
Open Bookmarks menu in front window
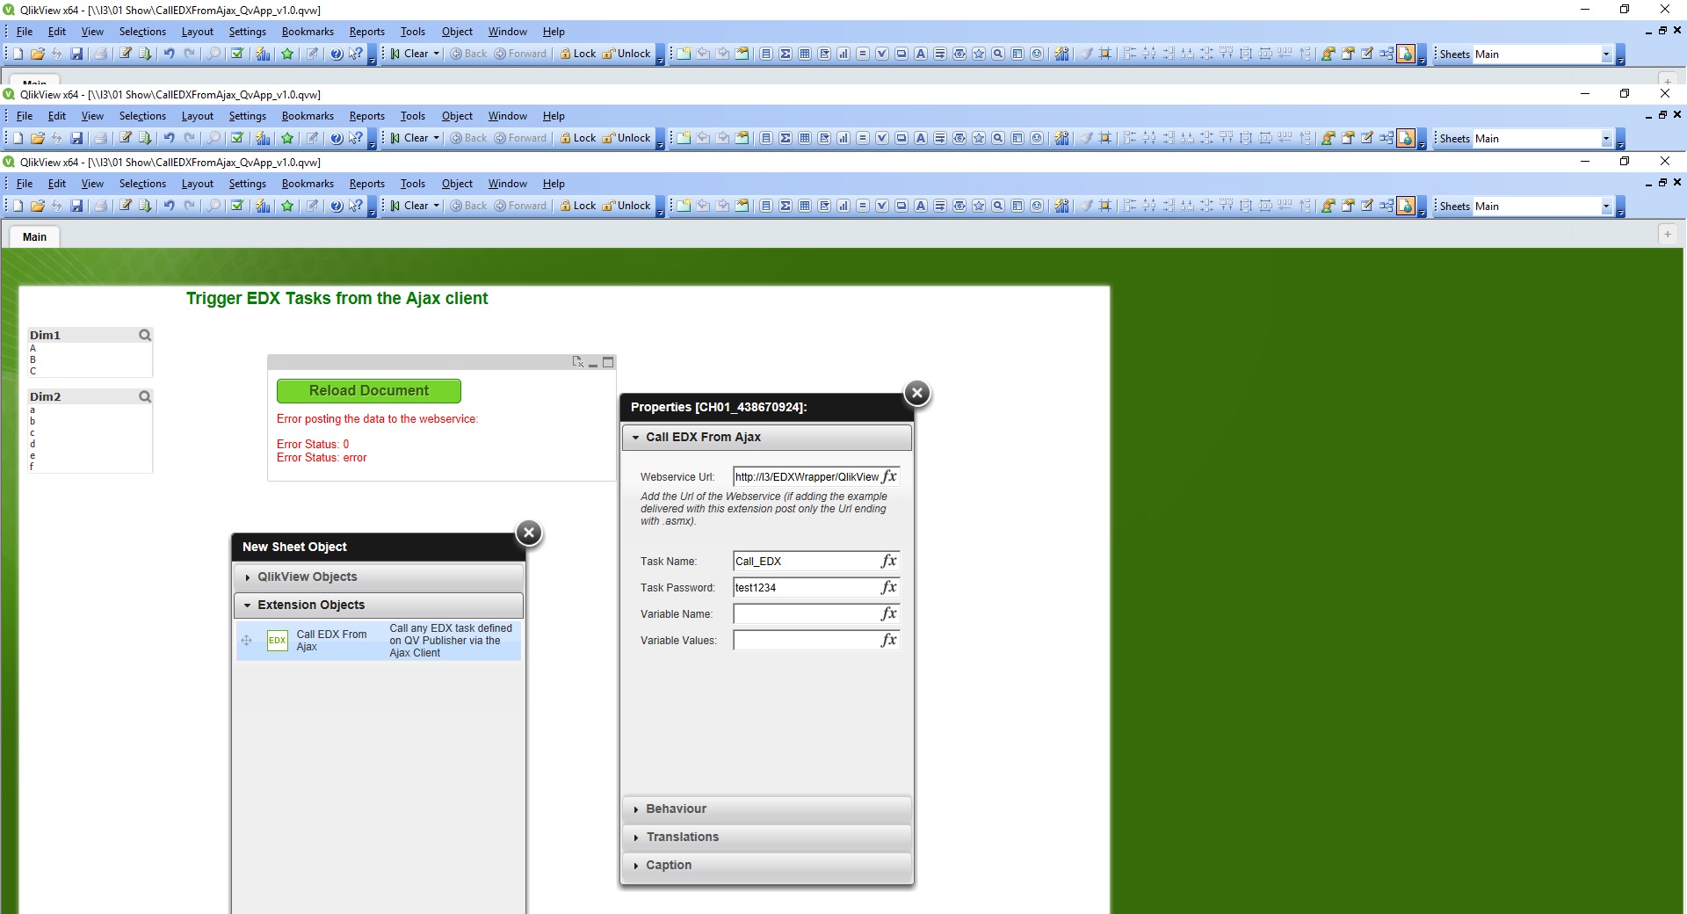[x=308, y=184]
